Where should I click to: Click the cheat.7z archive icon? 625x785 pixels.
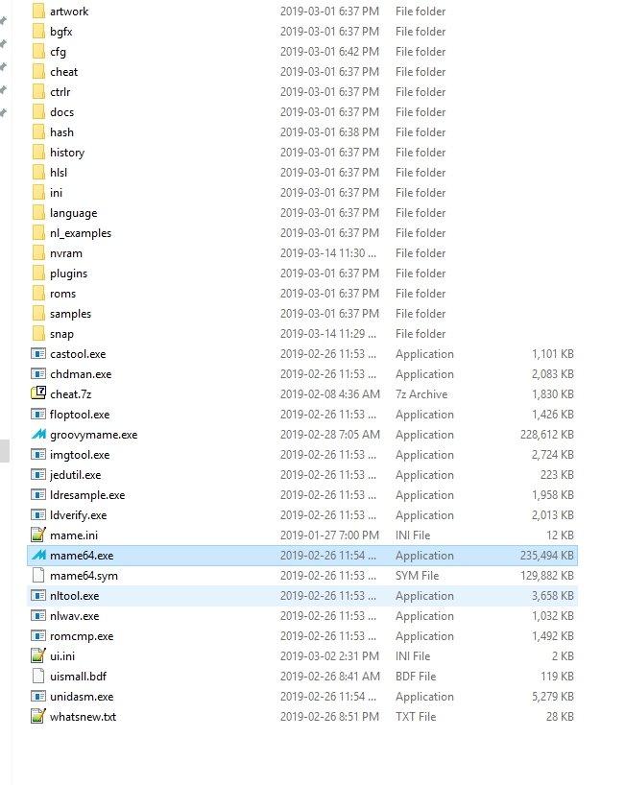coord(38,393)
